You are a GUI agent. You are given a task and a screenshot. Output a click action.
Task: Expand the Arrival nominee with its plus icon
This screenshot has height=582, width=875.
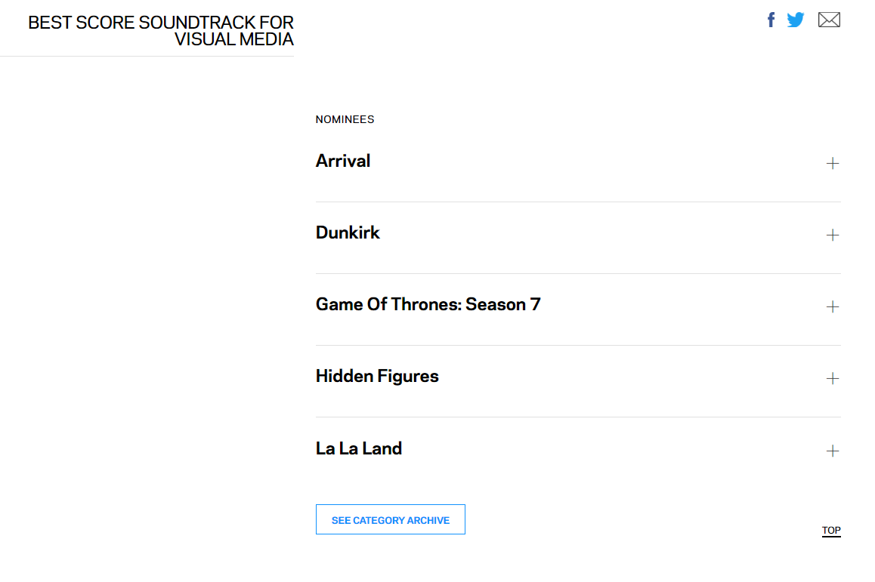pos(833,163)
